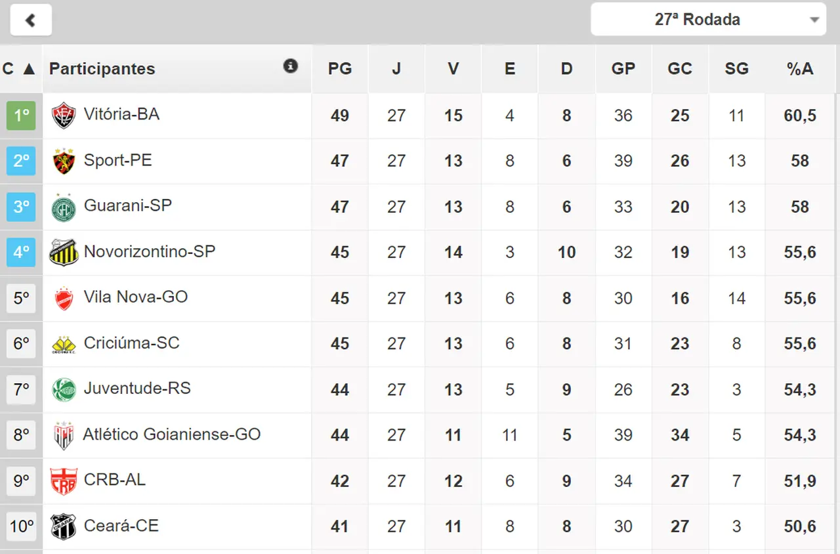This screenshot has height=554, width=840.
Task: Sort table by the C position column
Action: (x=19, y=69)
